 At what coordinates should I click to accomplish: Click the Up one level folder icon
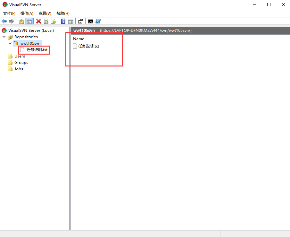21,22
